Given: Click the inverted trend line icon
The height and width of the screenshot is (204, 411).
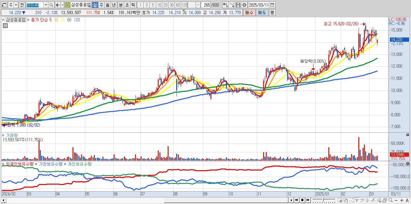Looking at the screenshot, I should point(362,200).
